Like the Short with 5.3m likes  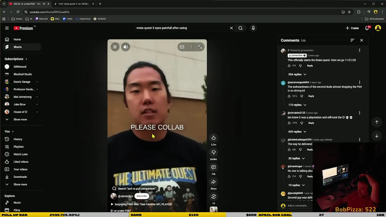click(x=214, y=138)
